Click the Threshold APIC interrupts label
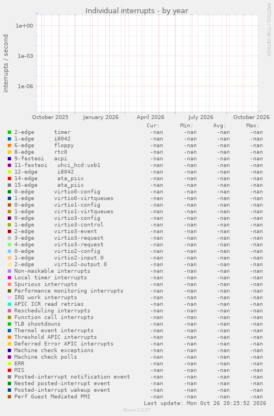274x416 pixels. coord(56,337)
